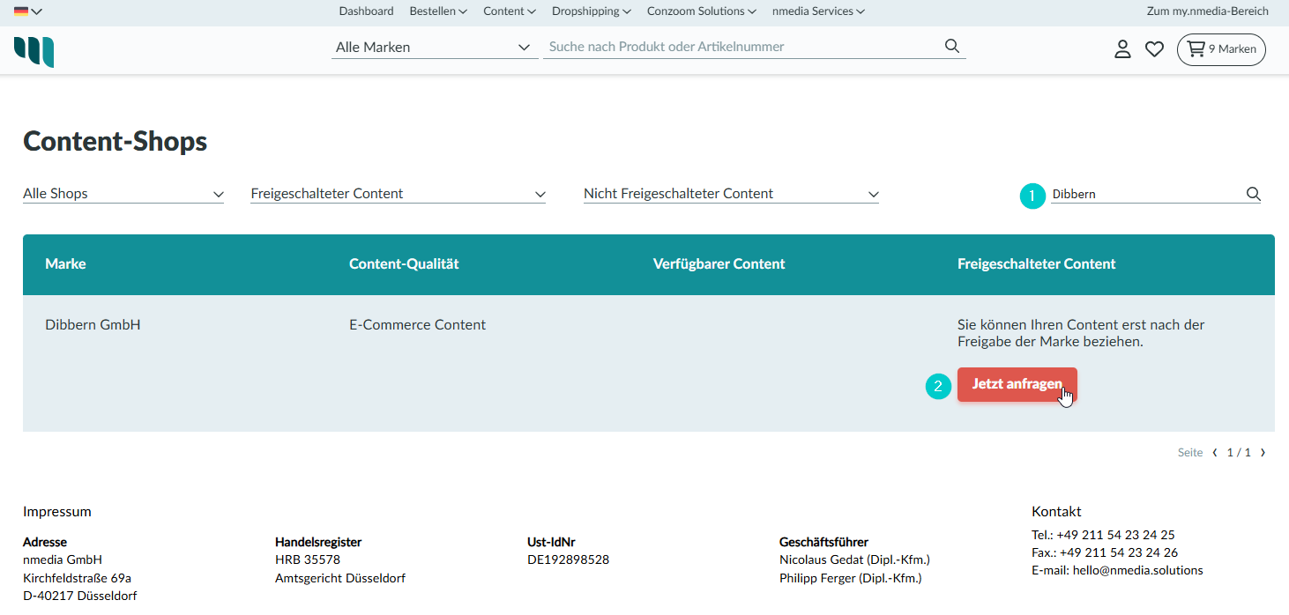Click the Content-Qualität column header
This screenshot has width=1289, height=615.
click(x=404, y=264)
